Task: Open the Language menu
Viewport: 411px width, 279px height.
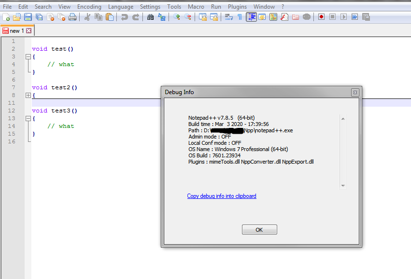Action: [121, 7]
